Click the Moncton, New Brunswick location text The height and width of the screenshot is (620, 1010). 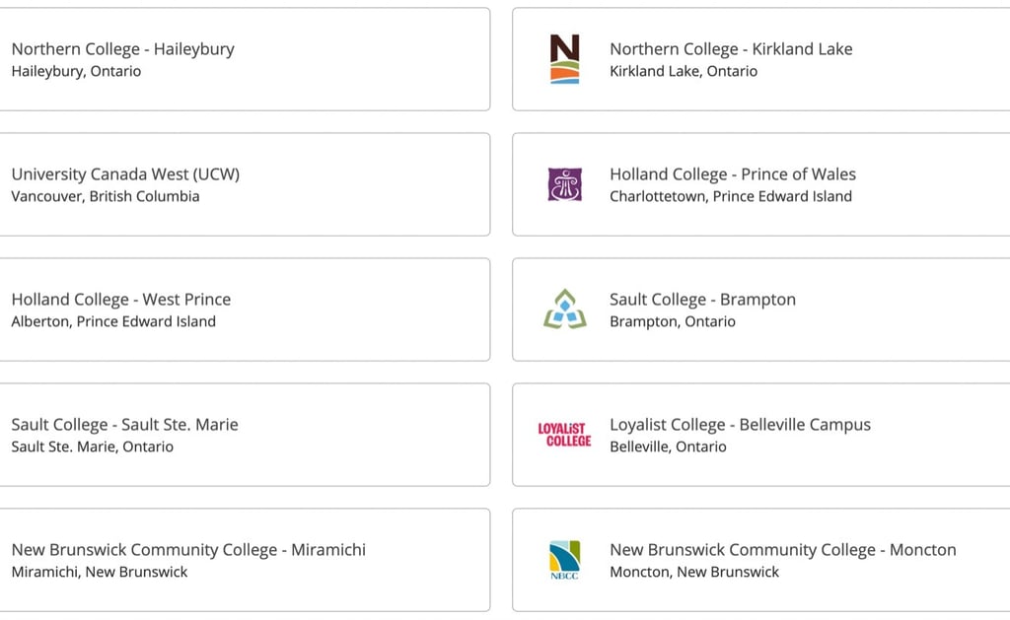pyautogui.click(x=694, y=572)
